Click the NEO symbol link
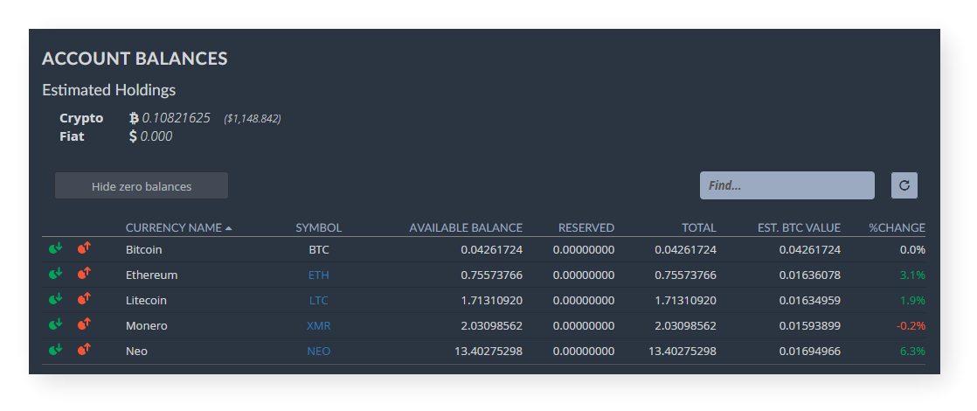977x411 pixels. click(x=318, y=351)
